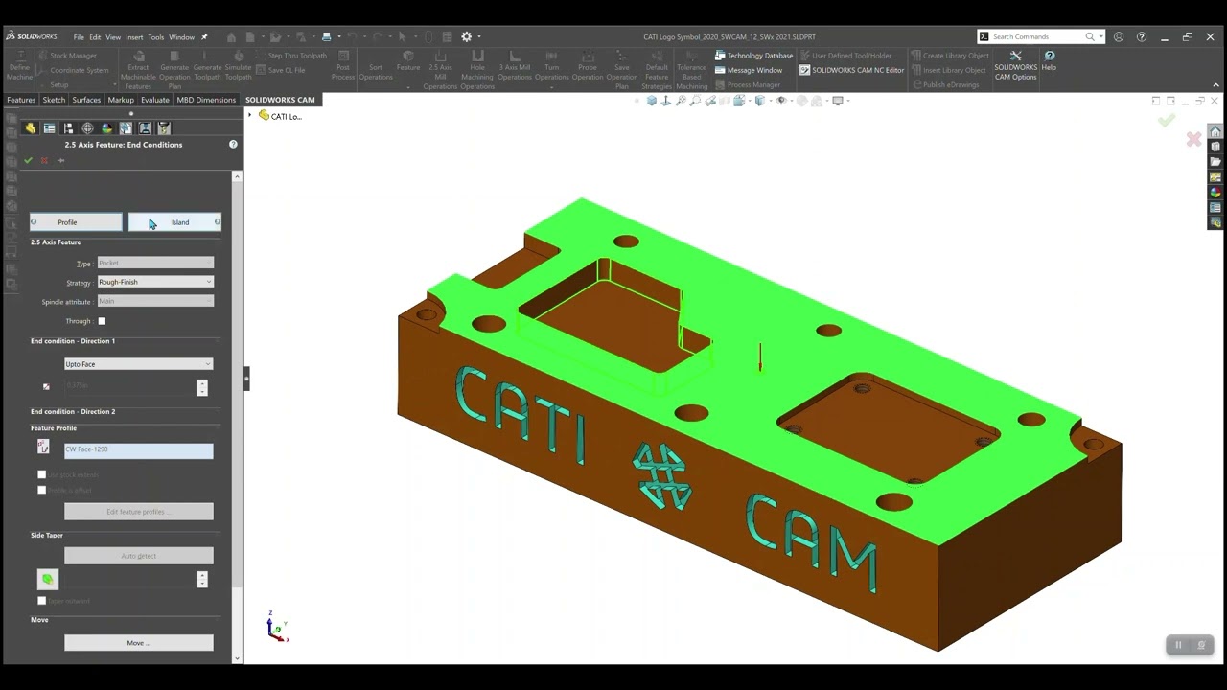This screenshot has height=690, width=1227.
Task: Open the DisplayManager color sphere tab
Action: click(106, 127)
